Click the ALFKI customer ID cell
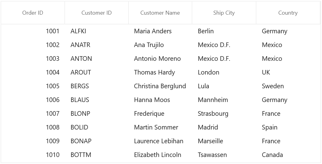Viewport: 322px width, 164px height. click(x=96, y=31)
